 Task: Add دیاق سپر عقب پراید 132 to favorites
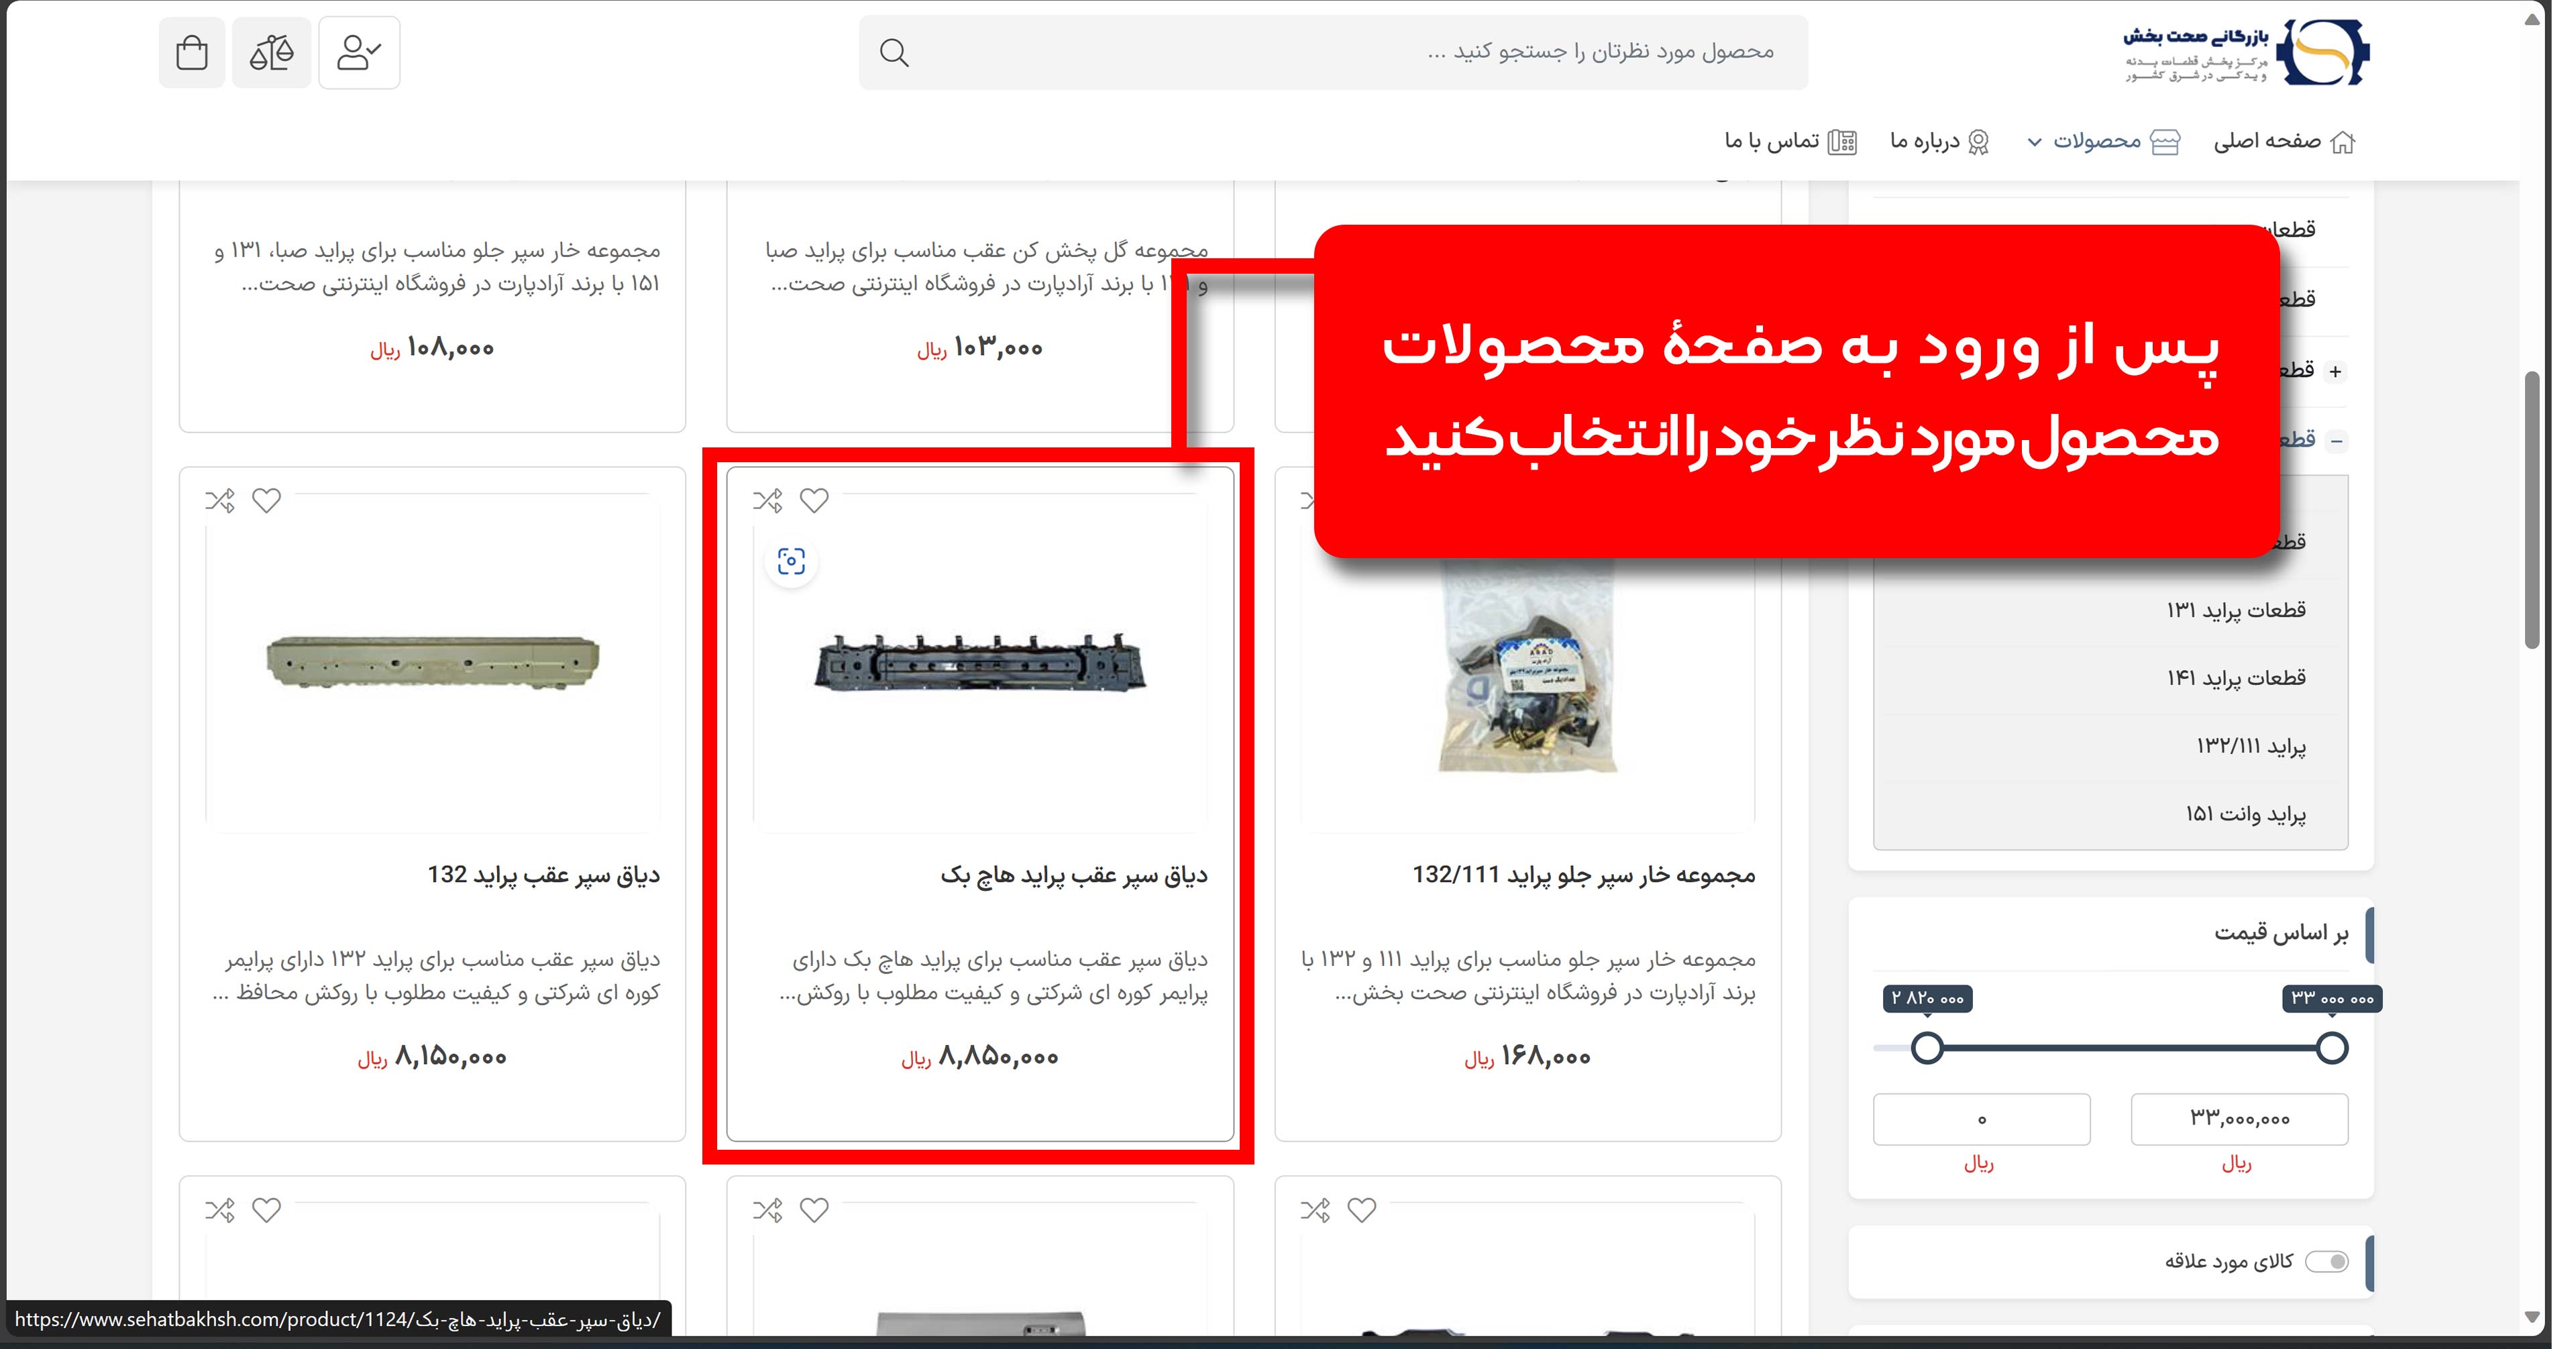click(266, 500)
